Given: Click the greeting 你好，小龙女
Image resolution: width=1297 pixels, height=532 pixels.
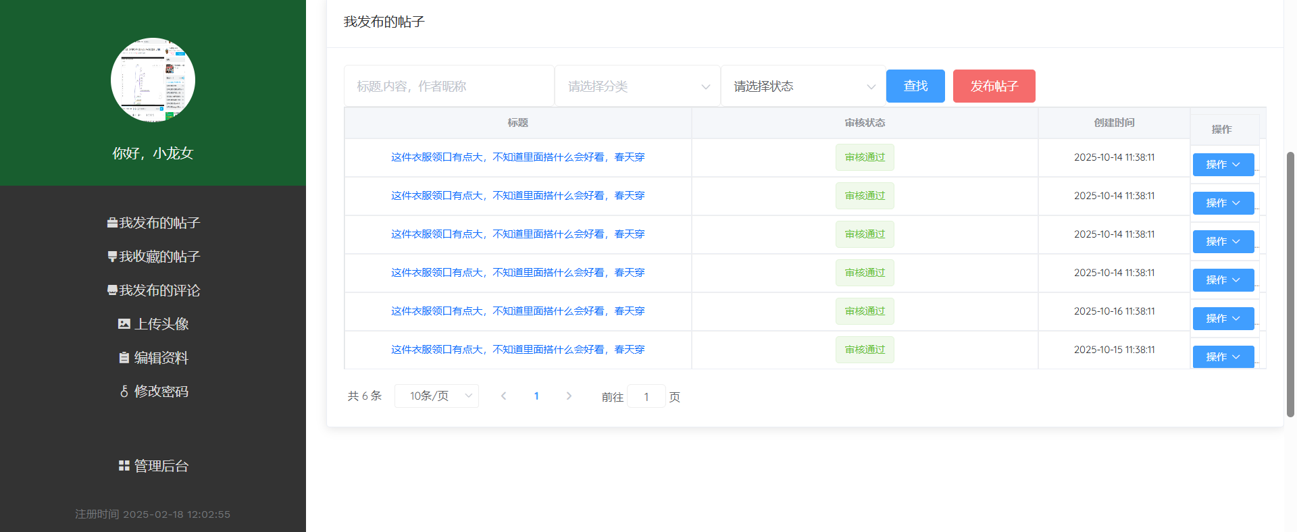Looking at the screenshot, I should (x=153, y=153).
